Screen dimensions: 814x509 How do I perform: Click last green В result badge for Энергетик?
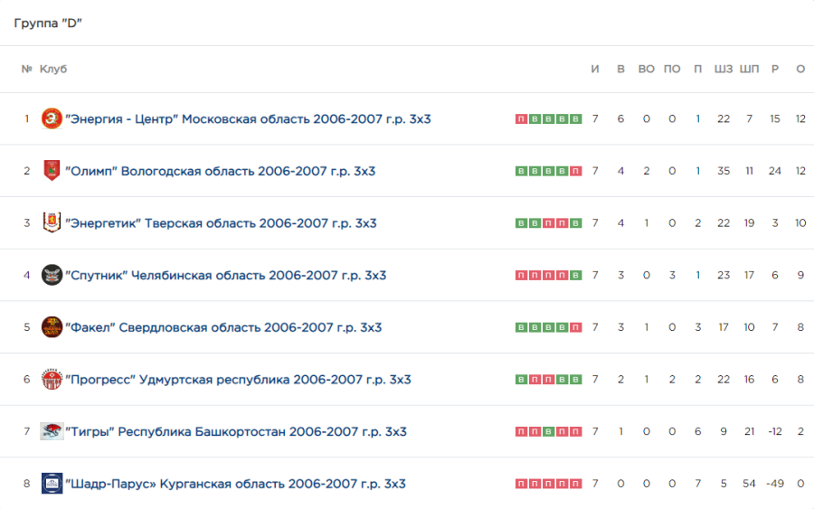point(575,223)
